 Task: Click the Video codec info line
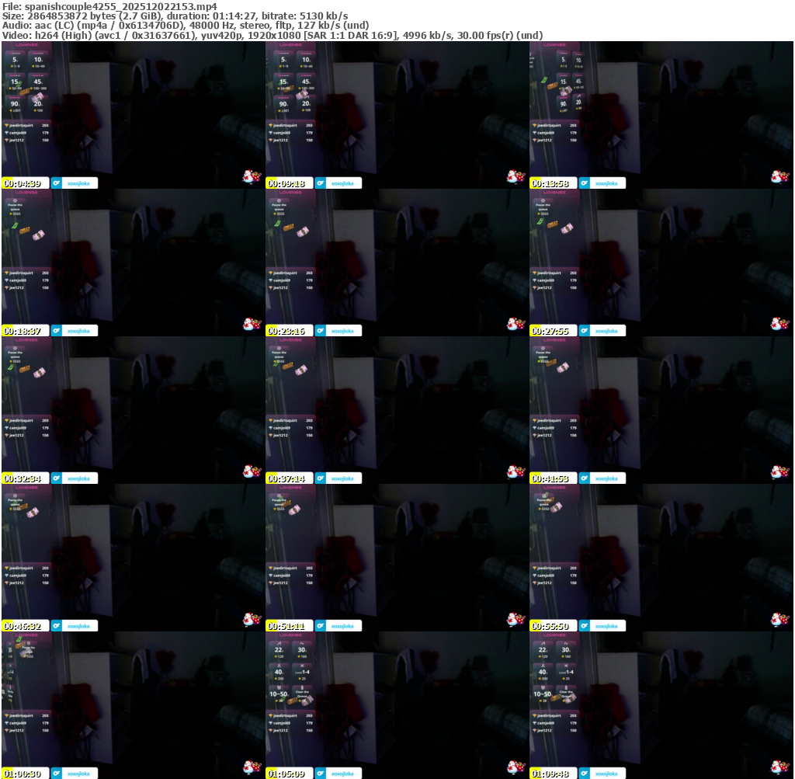(273, 36)
